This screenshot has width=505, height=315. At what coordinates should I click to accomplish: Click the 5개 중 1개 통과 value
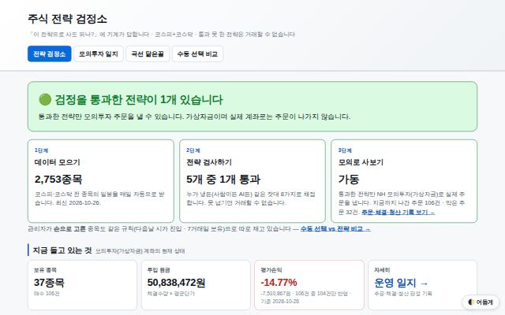point(223,179)
